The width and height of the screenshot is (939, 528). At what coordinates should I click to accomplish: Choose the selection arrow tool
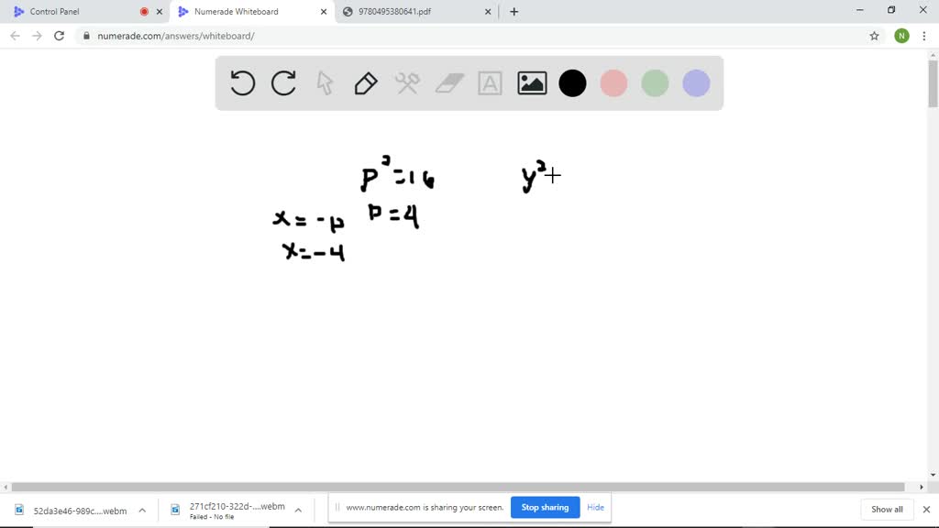tap(325, 83)
